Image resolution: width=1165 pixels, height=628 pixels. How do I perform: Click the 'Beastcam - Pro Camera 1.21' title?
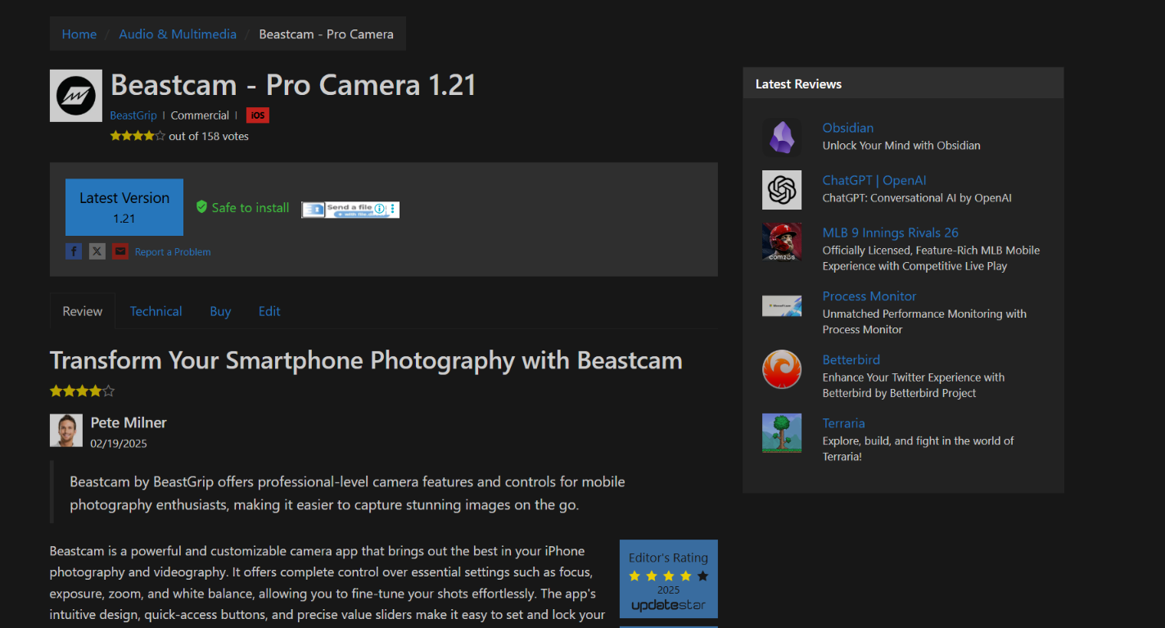pos(293,85)
